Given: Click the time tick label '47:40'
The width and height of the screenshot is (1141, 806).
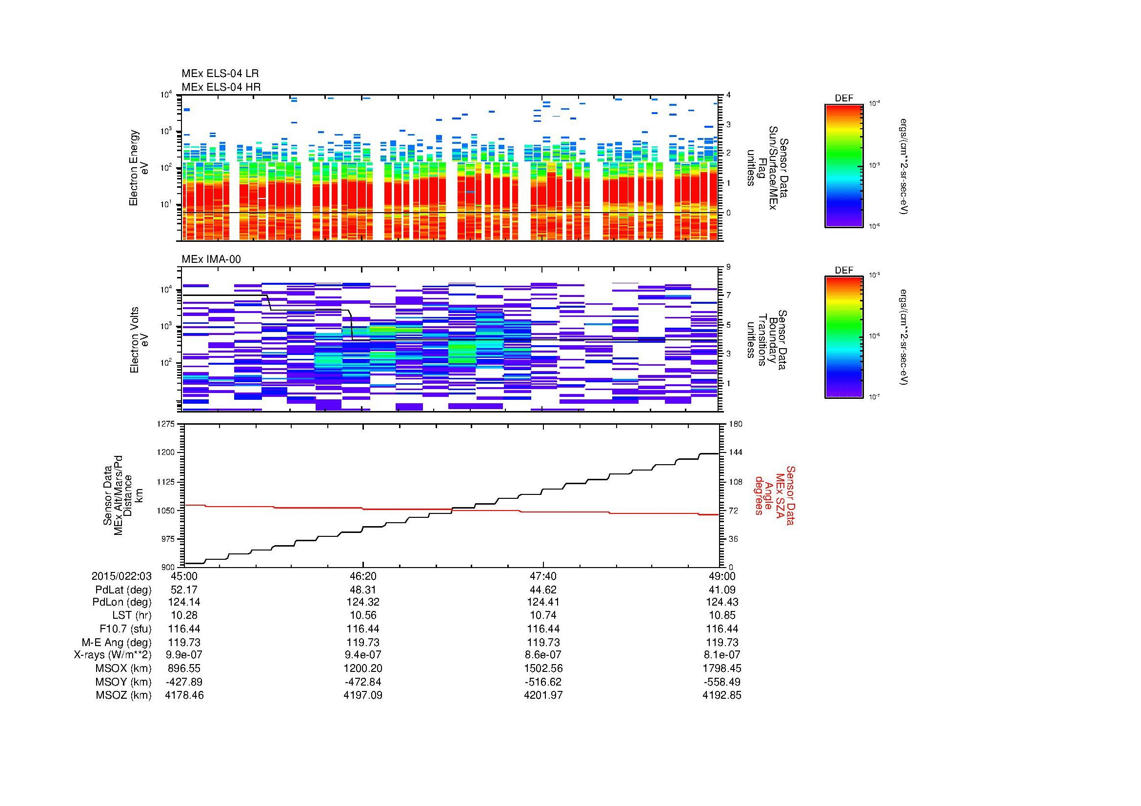Looking at the screenshot, I should (543, 576).
